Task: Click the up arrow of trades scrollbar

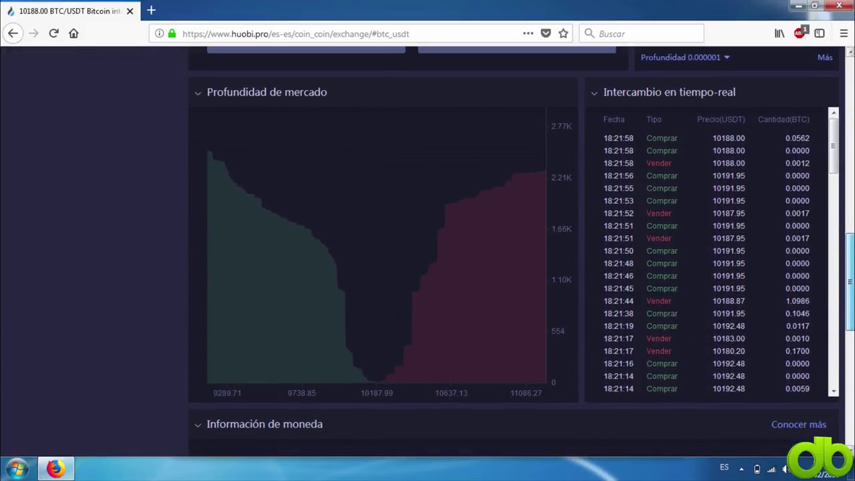Action: (834, 112)
